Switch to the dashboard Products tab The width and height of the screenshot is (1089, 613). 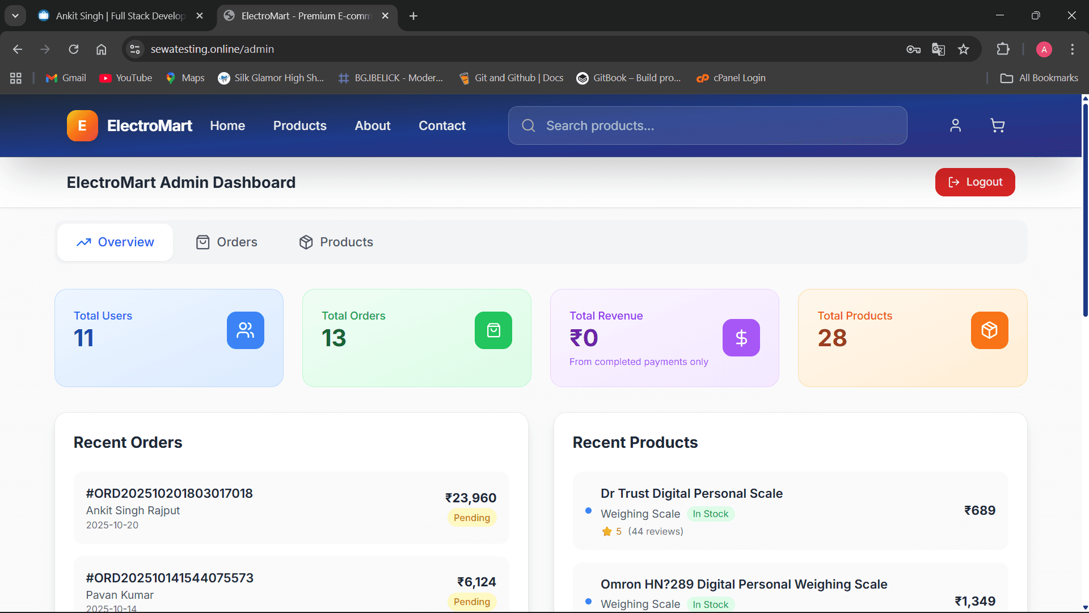[336, 242]
